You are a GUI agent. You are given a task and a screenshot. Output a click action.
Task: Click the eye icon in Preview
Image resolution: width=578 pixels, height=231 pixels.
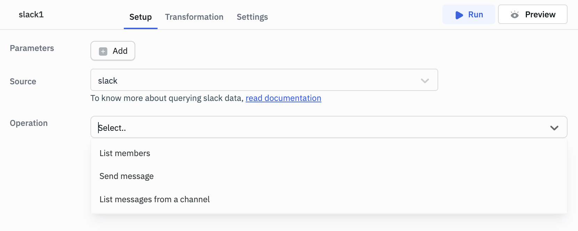(514, 15)
